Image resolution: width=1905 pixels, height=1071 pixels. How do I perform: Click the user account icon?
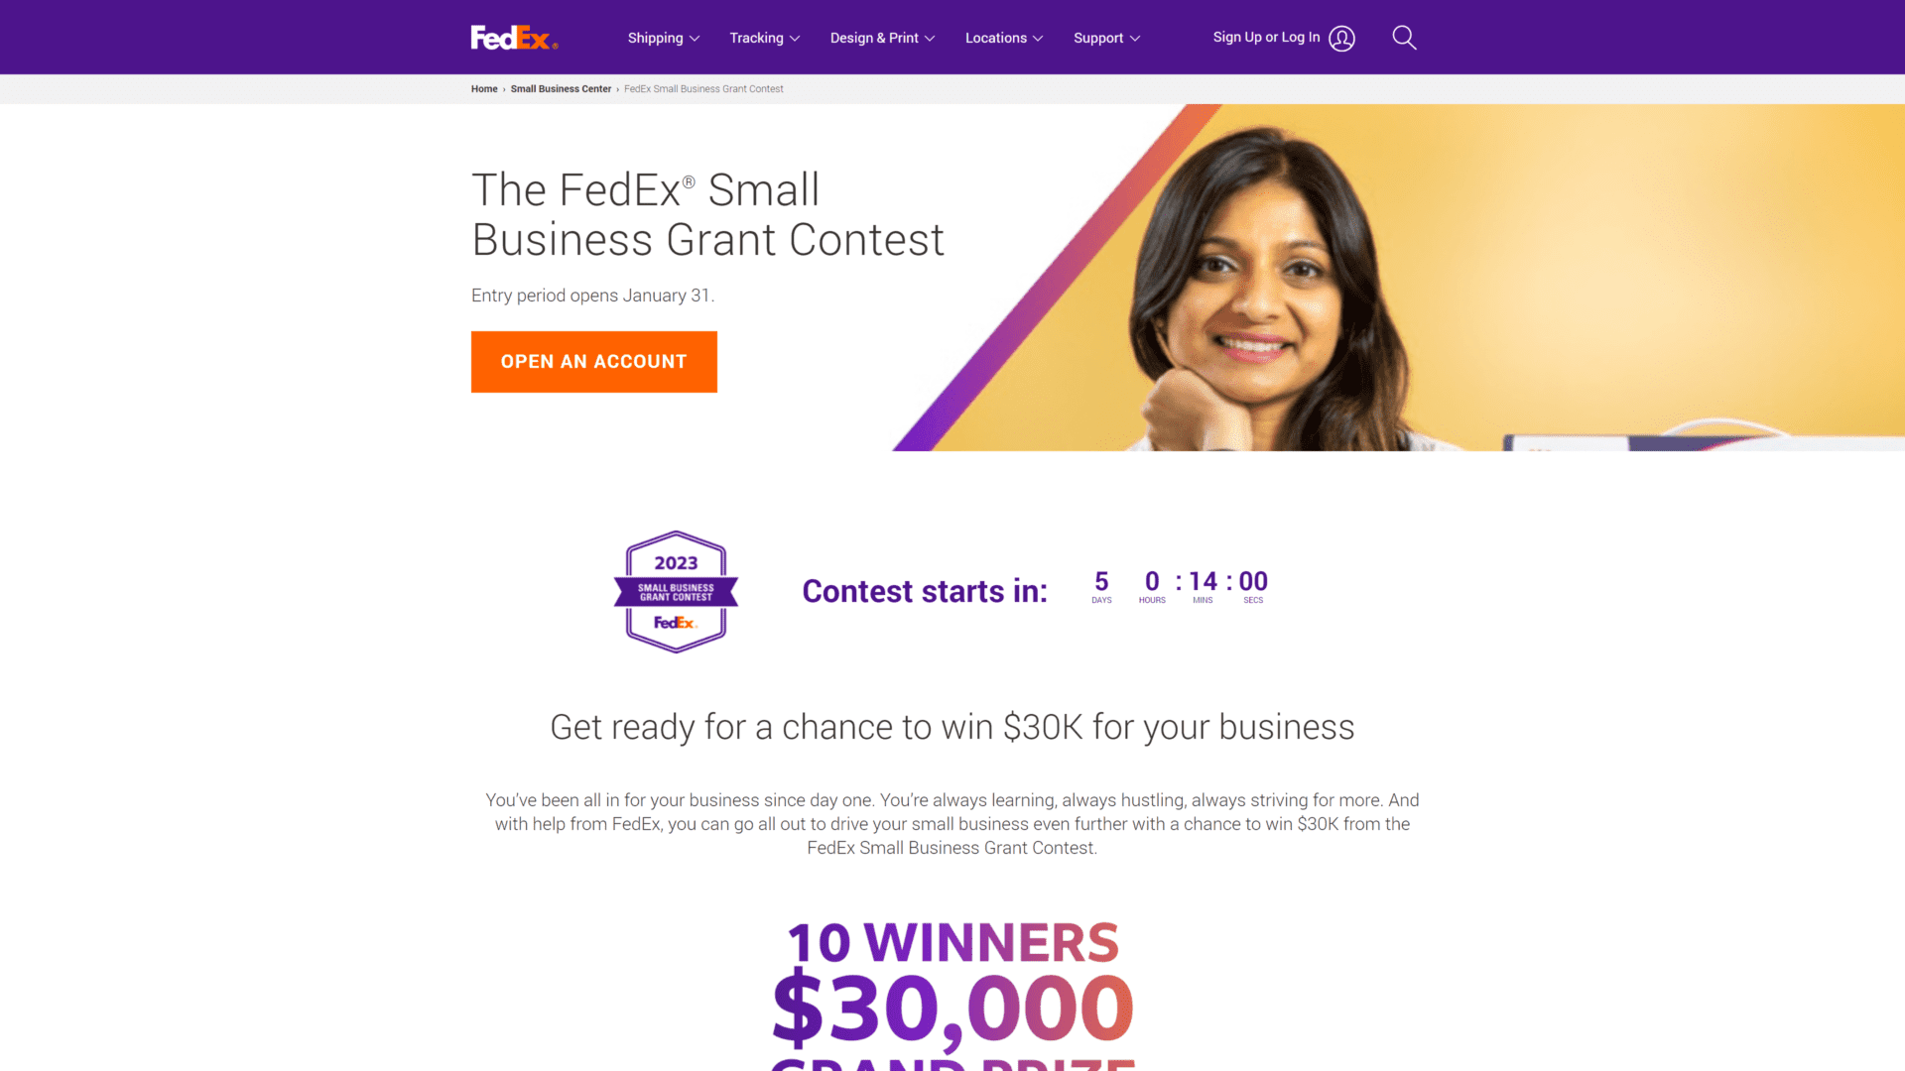coord(1341,37)
